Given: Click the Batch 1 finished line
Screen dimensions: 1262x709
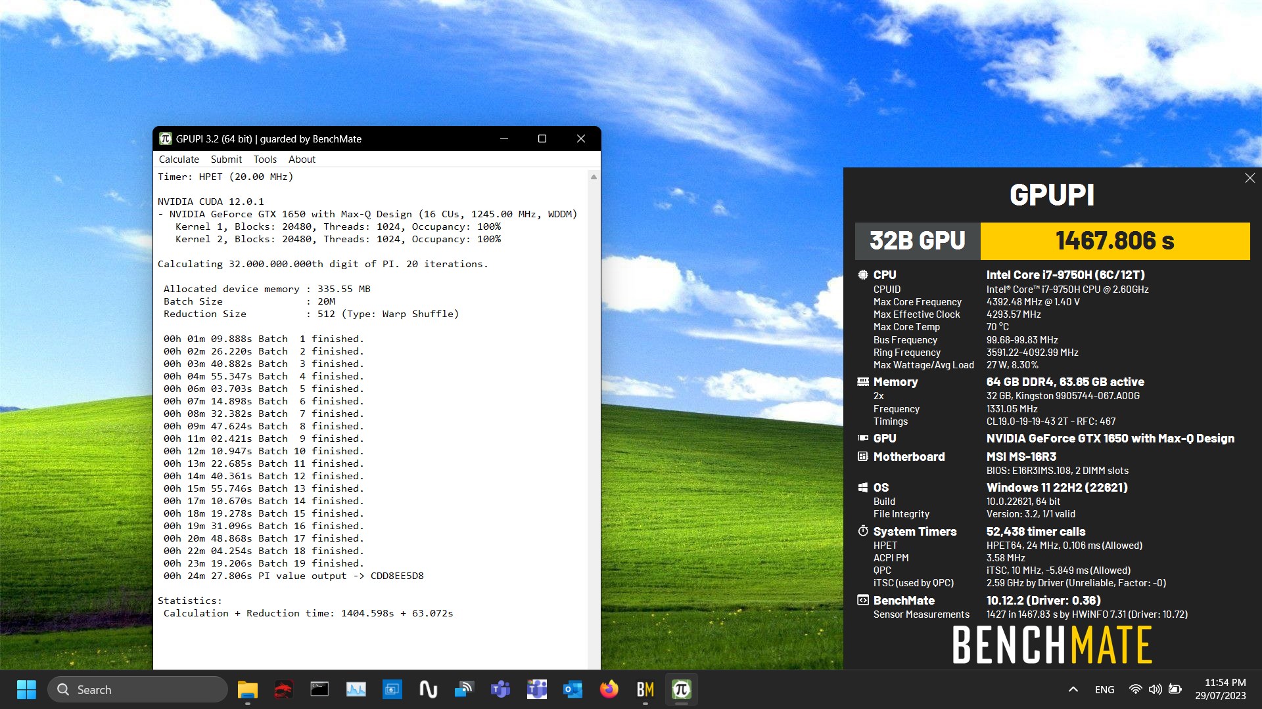Looking at the screenshot, I should (264, 339).
